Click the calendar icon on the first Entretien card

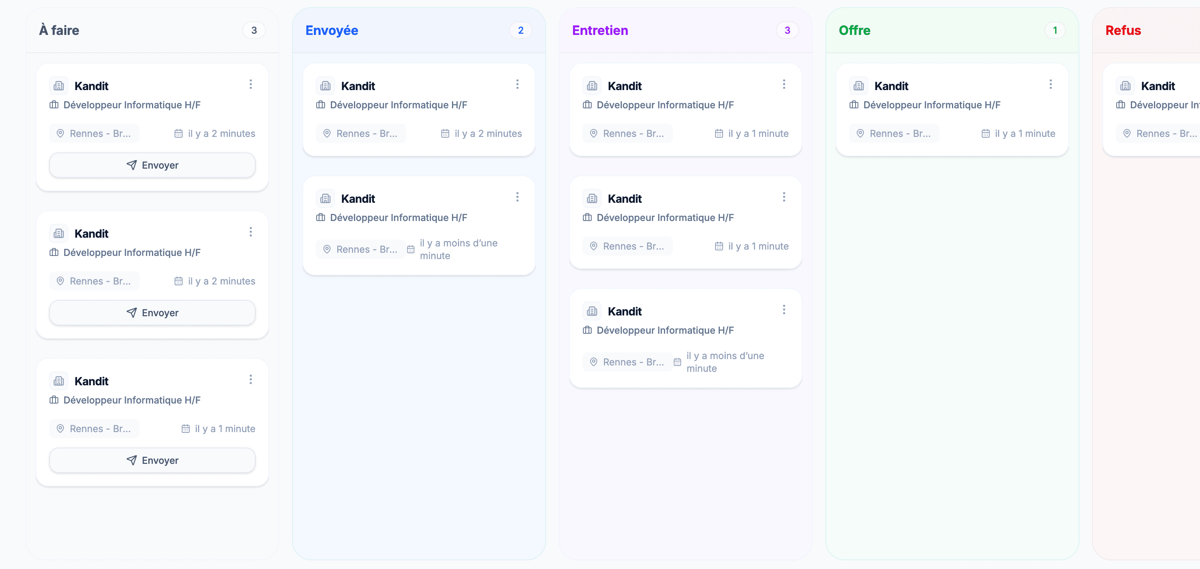(719, 133)
